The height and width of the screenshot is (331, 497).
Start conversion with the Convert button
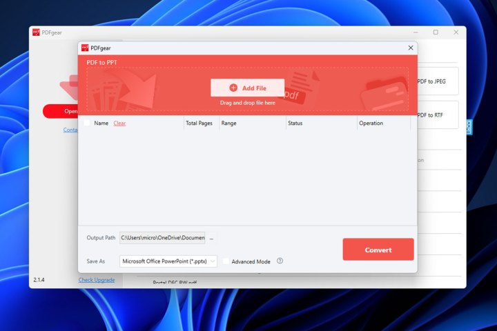(x=378, y=250)
